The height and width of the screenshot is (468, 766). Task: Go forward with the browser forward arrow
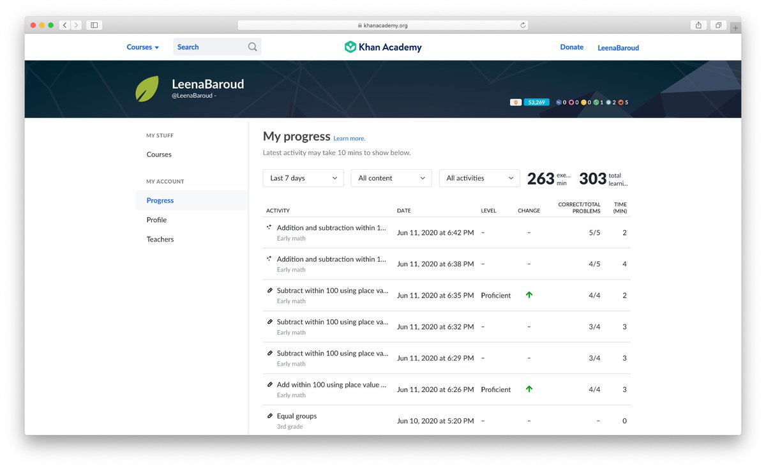coord(77,25)
